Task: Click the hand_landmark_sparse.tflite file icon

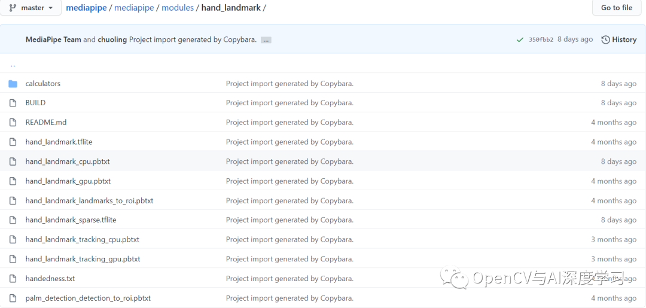Action: click(13, 220)
